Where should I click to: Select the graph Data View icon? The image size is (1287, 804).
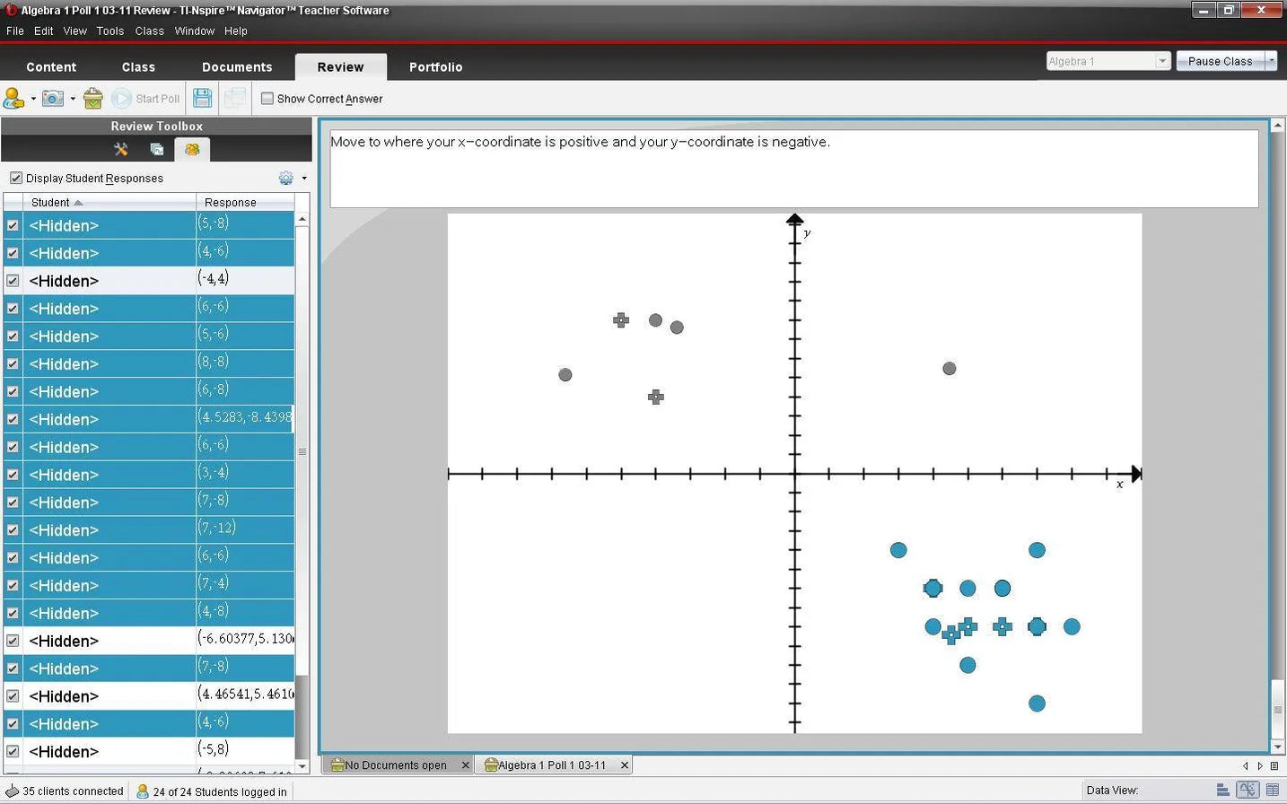(x=1248, y=790)
